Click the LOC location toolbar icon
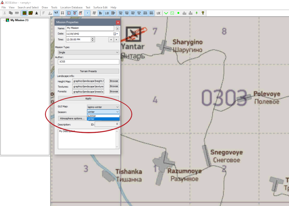 pos(159,13)
